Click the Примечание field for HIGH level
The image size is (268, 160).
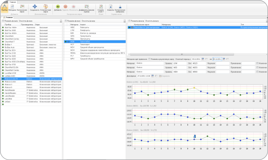click(x=248, y=72)
